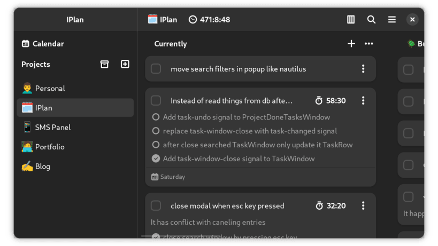Click the archive icon next to Projects
The width and height of the screenshot is (438, 246).
point(105,65)
